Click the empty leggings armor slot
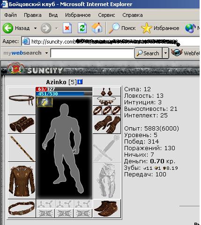The height and width of the screenshot is (225, 201). tap(107, 181)
